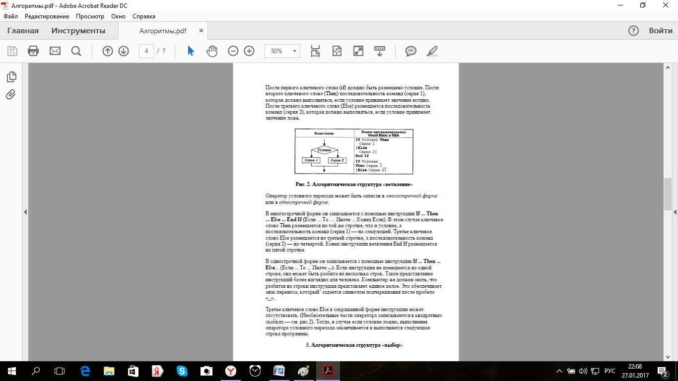Click scrollbar up arrow
Image resolution: width=678 pixels, height=381 pixels.
(668, 67)
